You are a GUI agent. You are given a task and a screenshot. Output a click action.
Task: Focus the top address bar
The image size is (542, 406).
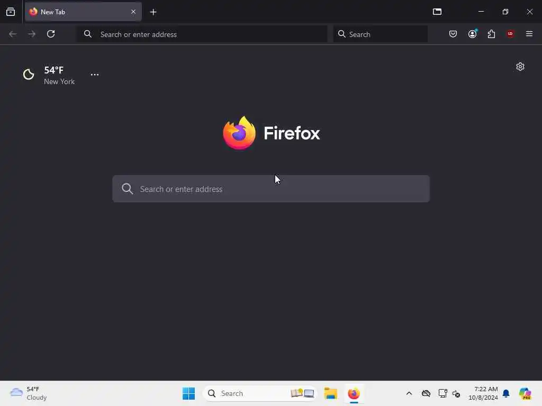202,34
